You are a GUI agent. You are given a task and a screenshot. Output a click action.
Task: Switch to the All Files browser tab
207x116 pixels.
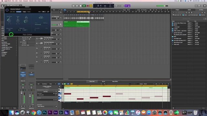[x=201, y=10]
